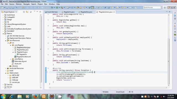
Task: Fold the getLastname() method in editor
Action: pyautogui.click(x=48, y=55)
